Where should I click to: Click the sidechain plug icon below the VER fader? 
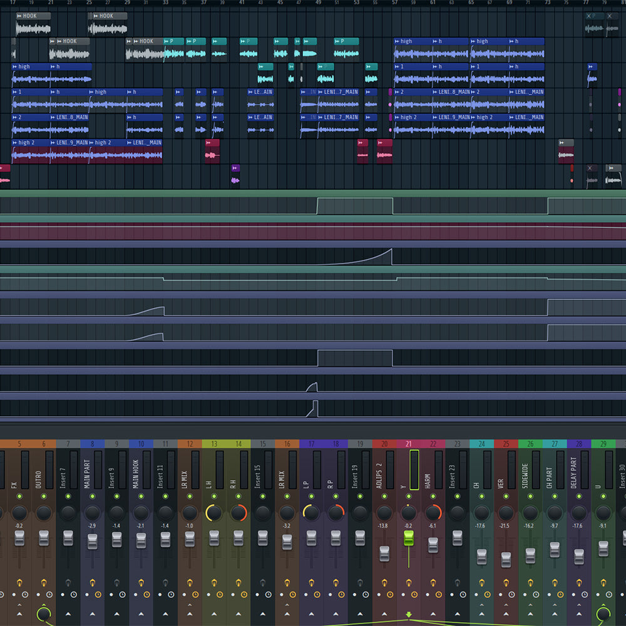click(505, 583)
